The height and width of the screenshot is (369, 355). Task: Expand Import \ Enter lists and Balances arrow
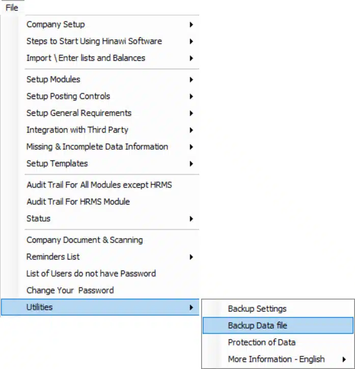[191, 58]
